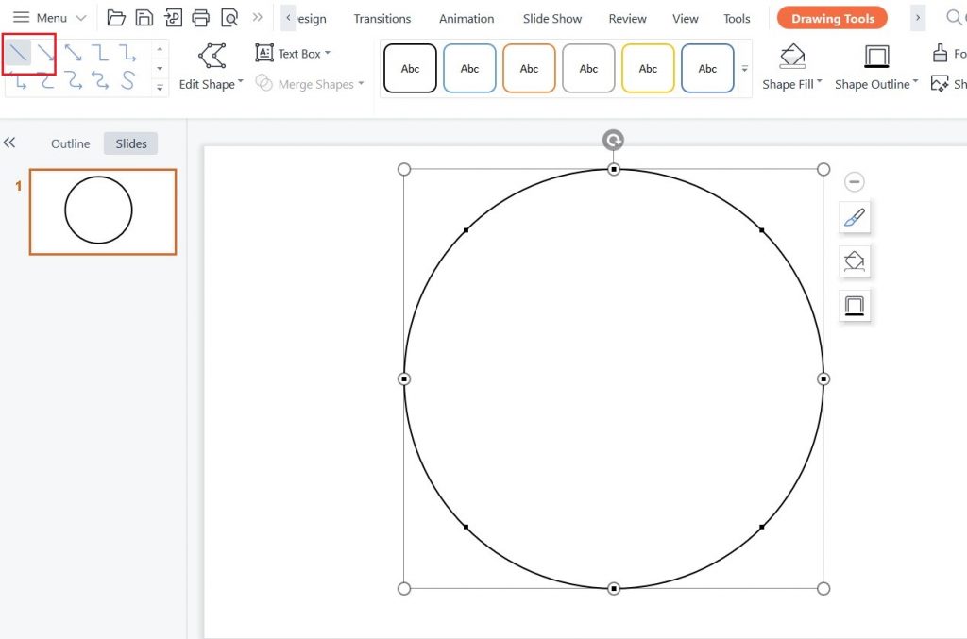Select the Slide Show tab

(x=551, y=19)
